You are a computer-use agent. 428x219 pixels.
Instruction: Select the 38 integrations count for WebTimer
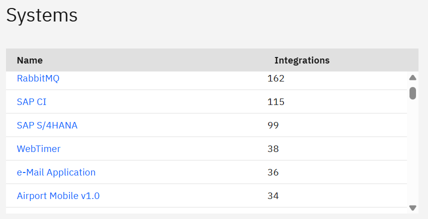(273, 149)
